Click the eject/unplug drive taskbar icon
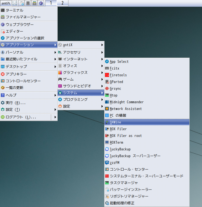202x207 pixels. point(28,3)
